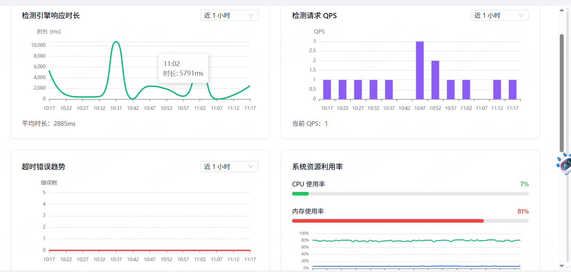Click the tallest QPS bar at 10:47
This screenshot has width=571, height=272.
pyautogui.click(x=420, y=70)
